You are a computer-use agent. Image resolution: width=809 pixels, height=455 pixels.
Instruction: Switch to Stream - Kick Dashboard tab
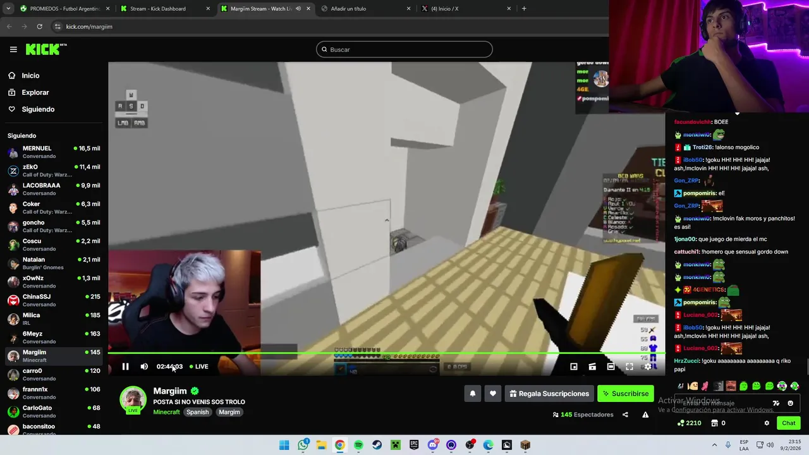(x=164, y=9)
